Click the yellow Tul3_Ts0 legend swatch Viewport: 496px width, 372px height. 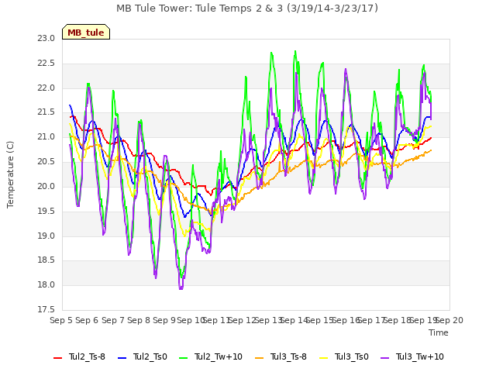pos(324,358)
